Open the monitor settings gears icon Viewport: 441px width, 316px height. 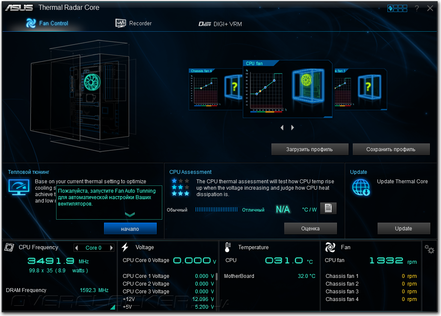pos(429,249)
